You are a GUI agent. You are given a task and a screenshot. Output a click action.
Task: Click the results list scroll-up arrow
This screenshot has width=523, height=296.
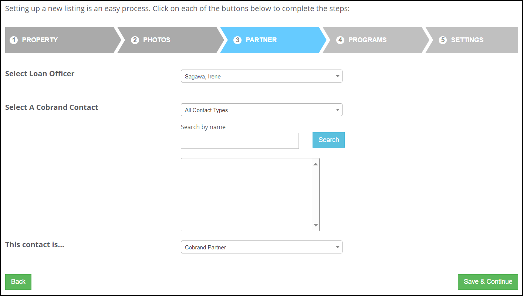tap(316, 164)
